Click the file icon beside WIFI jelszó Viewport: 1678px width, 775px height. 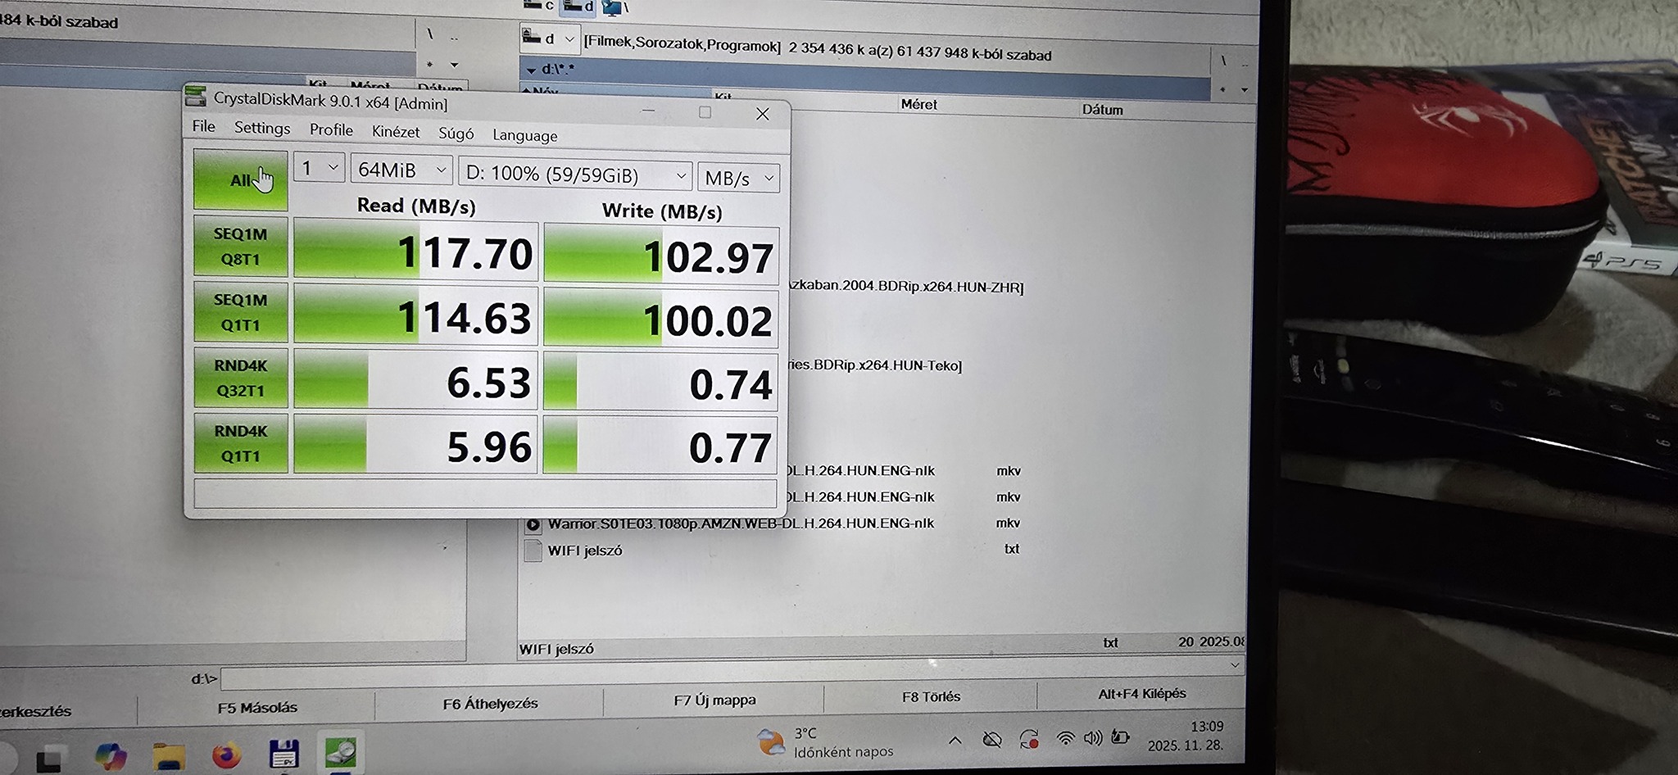click(x=533, y=551)
